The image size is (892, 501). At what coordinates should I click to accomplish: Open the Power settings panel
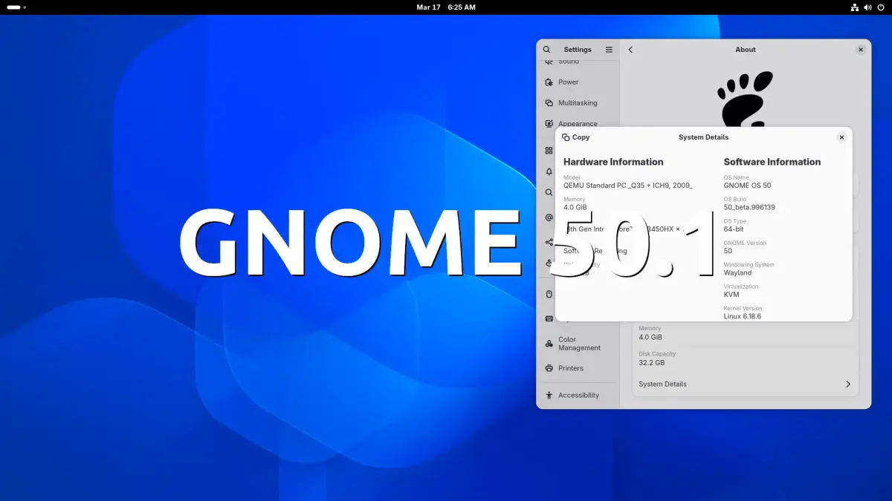tap(577, 82)
